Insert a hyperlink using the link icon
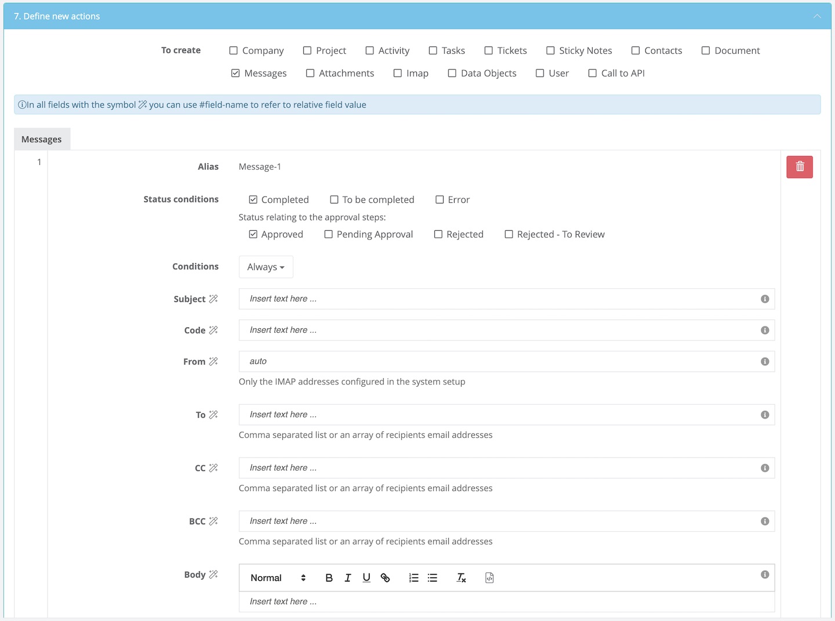Image resolution: width=835 pixels, height=621 pixels. click(x=385, y=578)
